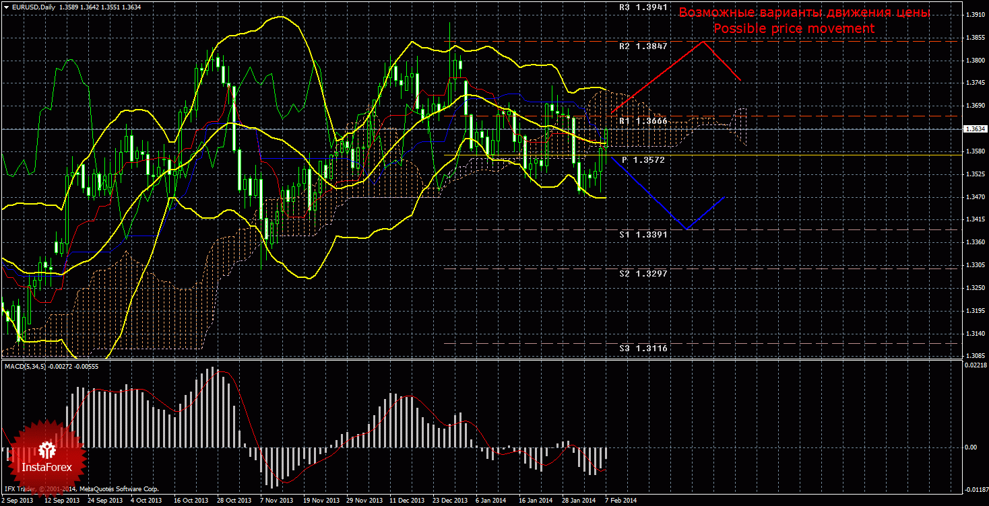Screen dimensions: 989x506
Task: Select the S1 1.3391 support label
Action: (643, 235)
